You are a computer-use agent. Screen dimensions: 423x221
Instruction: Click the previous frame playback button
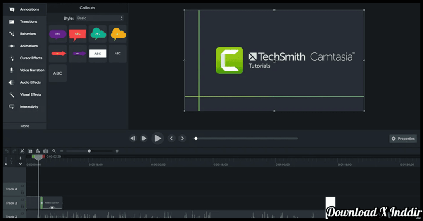coord(133,139)
